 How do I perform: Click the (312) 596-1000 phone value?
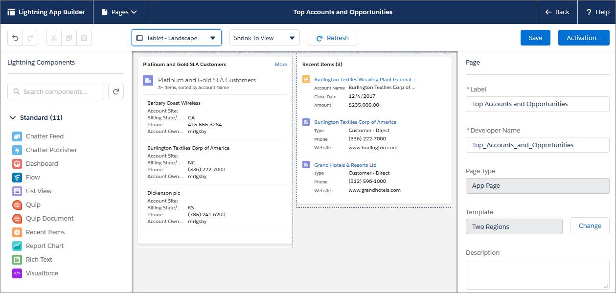pyautogui.click(x=367, y=181)
